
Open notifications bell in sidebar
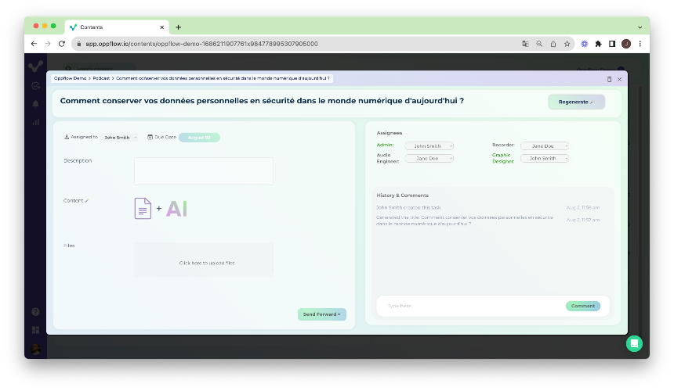pyautogui.click(x=36, y=104)
